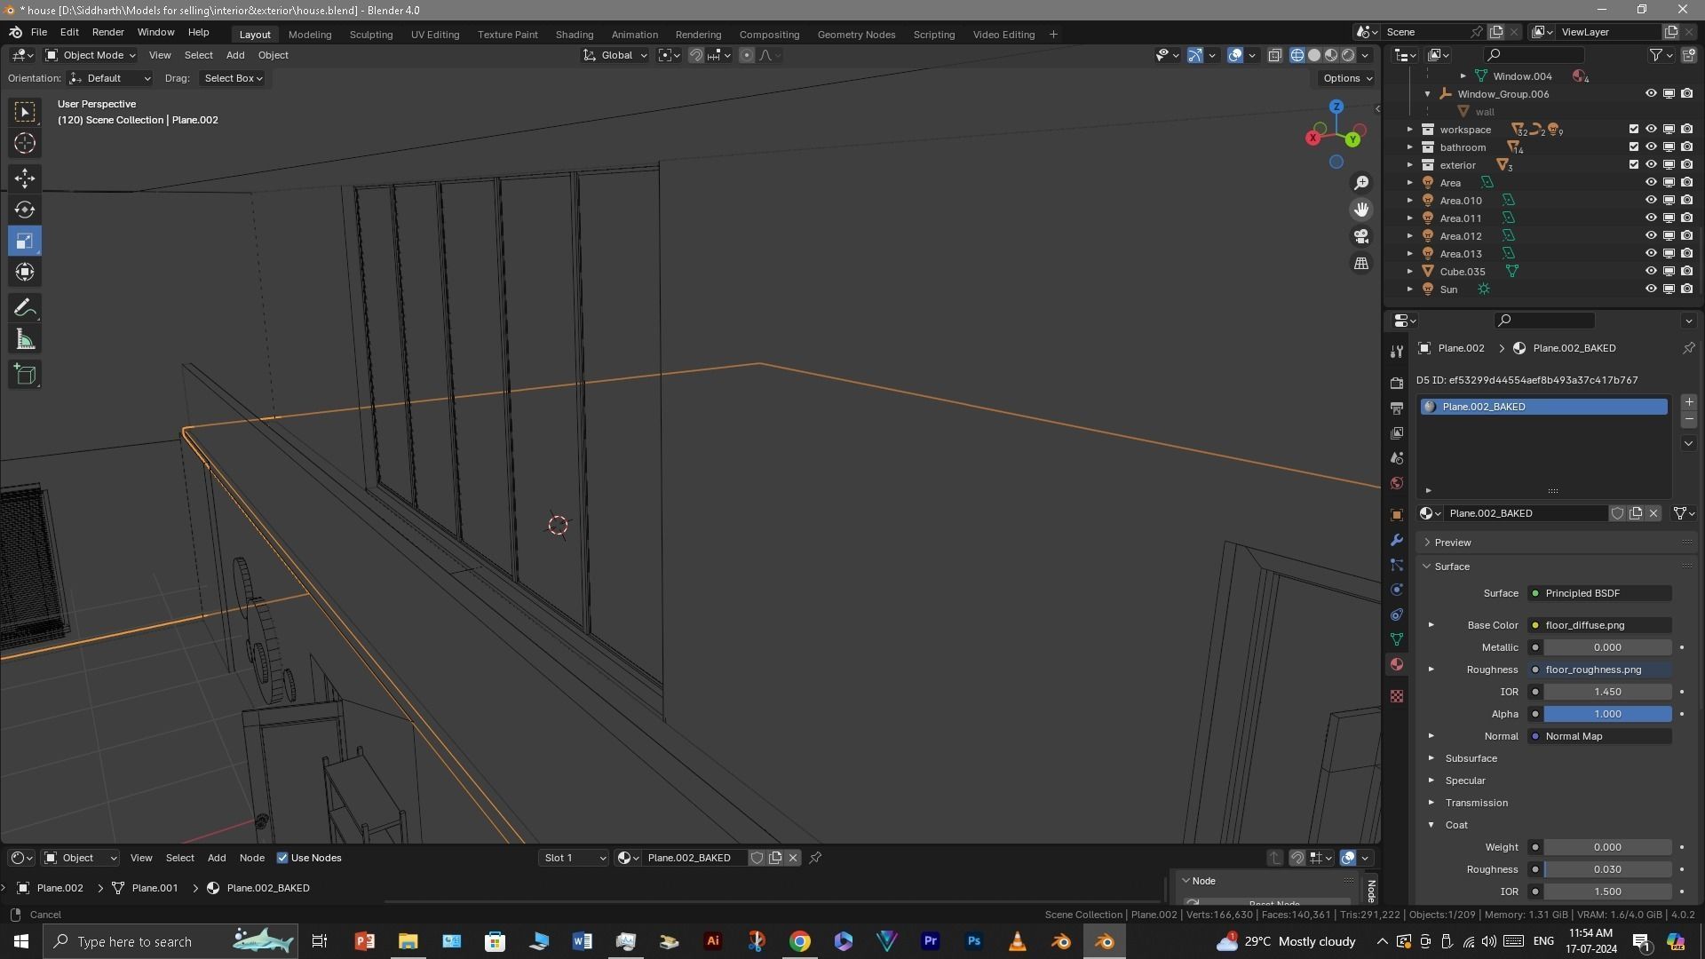Open the Output properties tab

click(x=1397, y=408)
